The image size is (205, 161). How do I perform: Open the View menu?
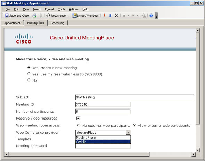pos(26,9)
